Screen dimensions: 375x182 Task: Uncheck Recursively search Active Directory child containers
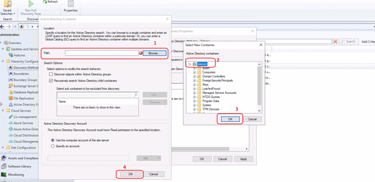[51, 81]
